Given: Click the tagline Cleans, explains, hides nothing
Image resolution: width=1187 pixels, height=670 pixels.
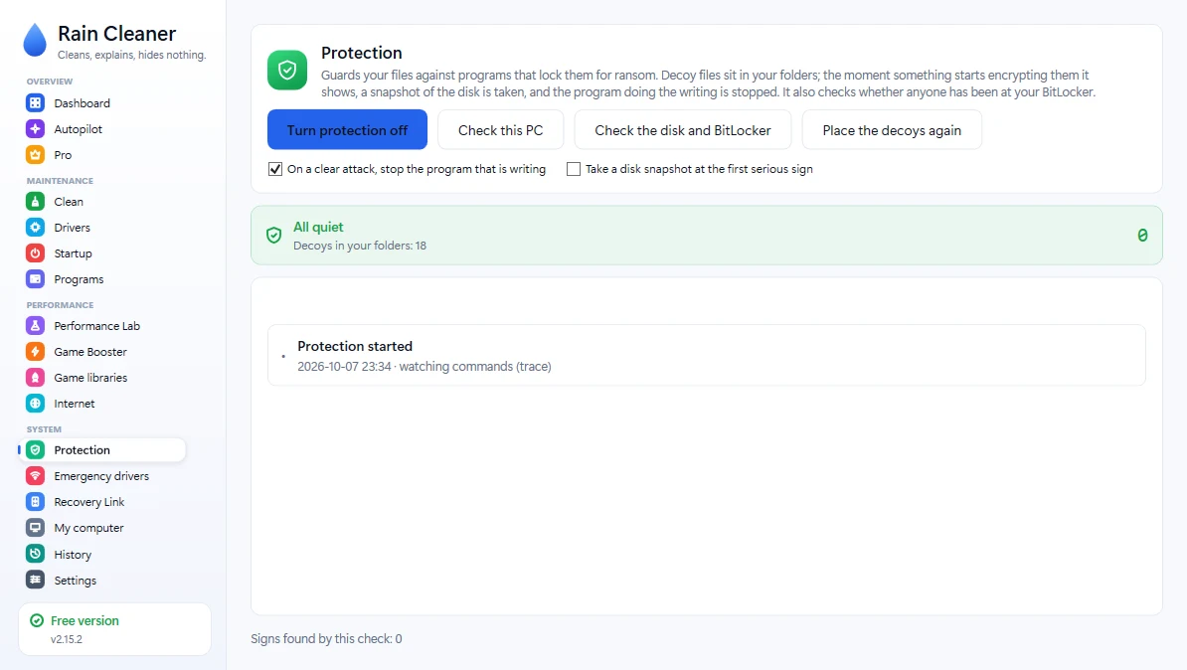Looking at the screenshot, I should (131, 56).
